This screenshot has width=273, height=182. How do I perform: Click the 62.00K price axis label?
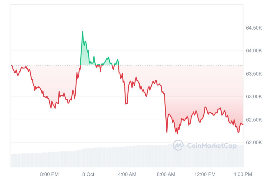[254, 143]
